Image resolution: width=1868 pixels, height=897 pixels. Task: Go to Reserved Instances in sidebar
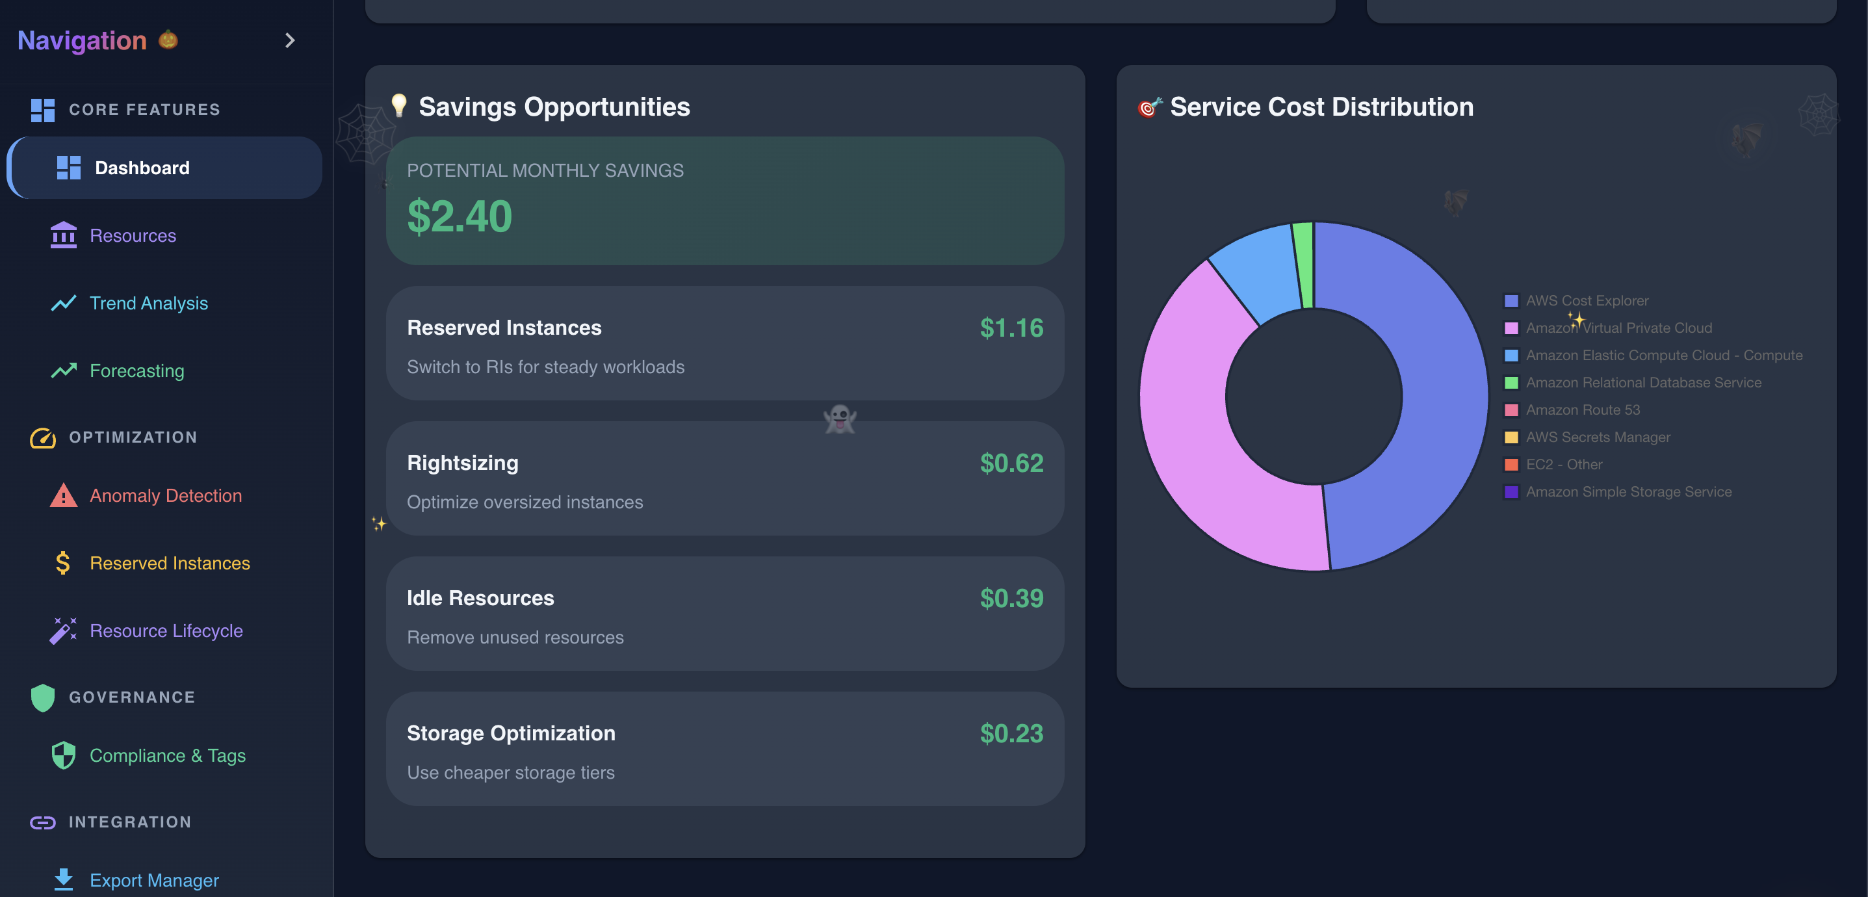click(169, 563)
